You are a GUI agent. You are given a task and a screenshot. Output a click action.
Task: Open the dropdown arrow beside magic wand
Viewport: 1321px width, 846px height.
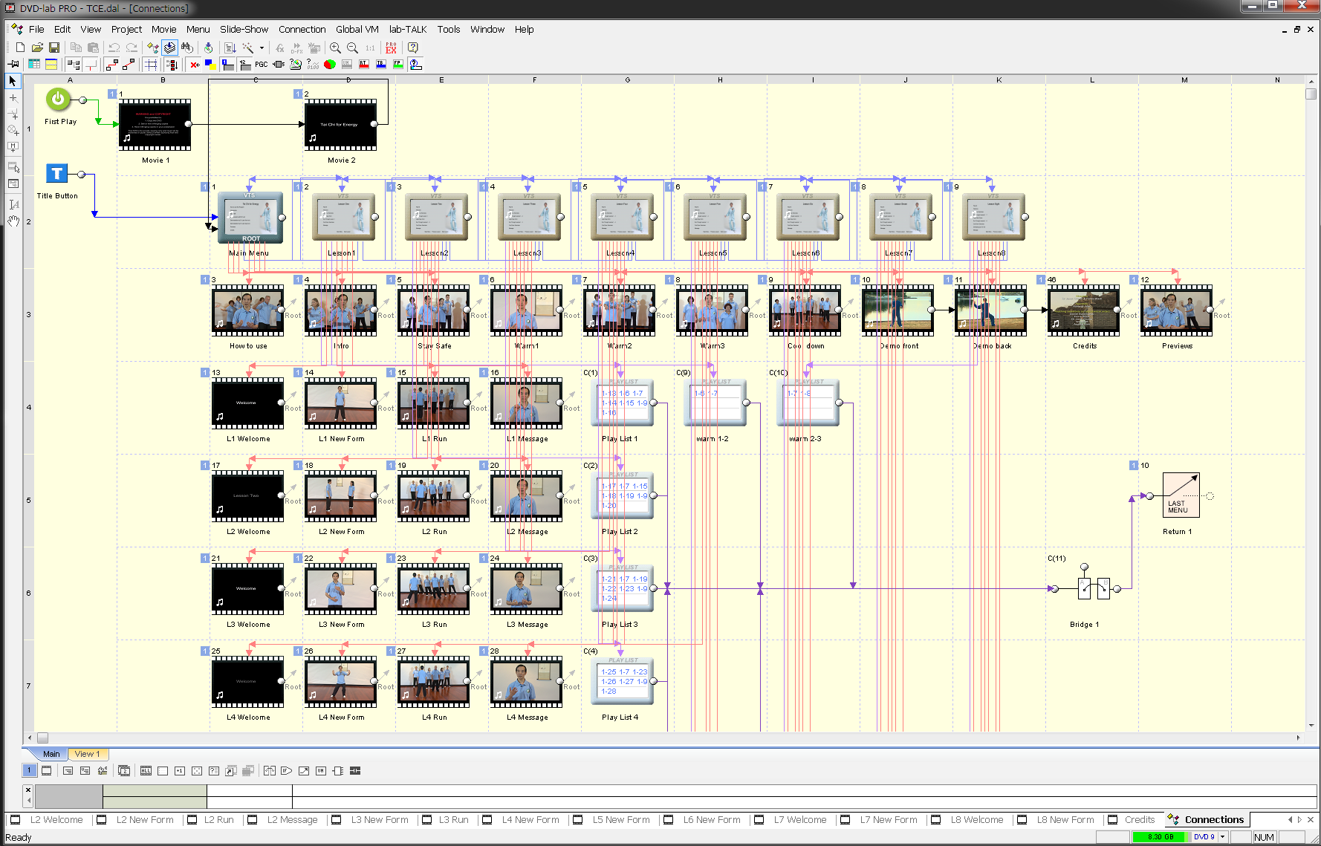[262, 48]
